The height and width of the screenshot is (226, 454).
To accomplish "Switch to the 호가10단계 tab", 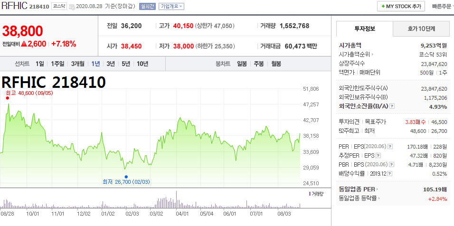I will [421, 28].
